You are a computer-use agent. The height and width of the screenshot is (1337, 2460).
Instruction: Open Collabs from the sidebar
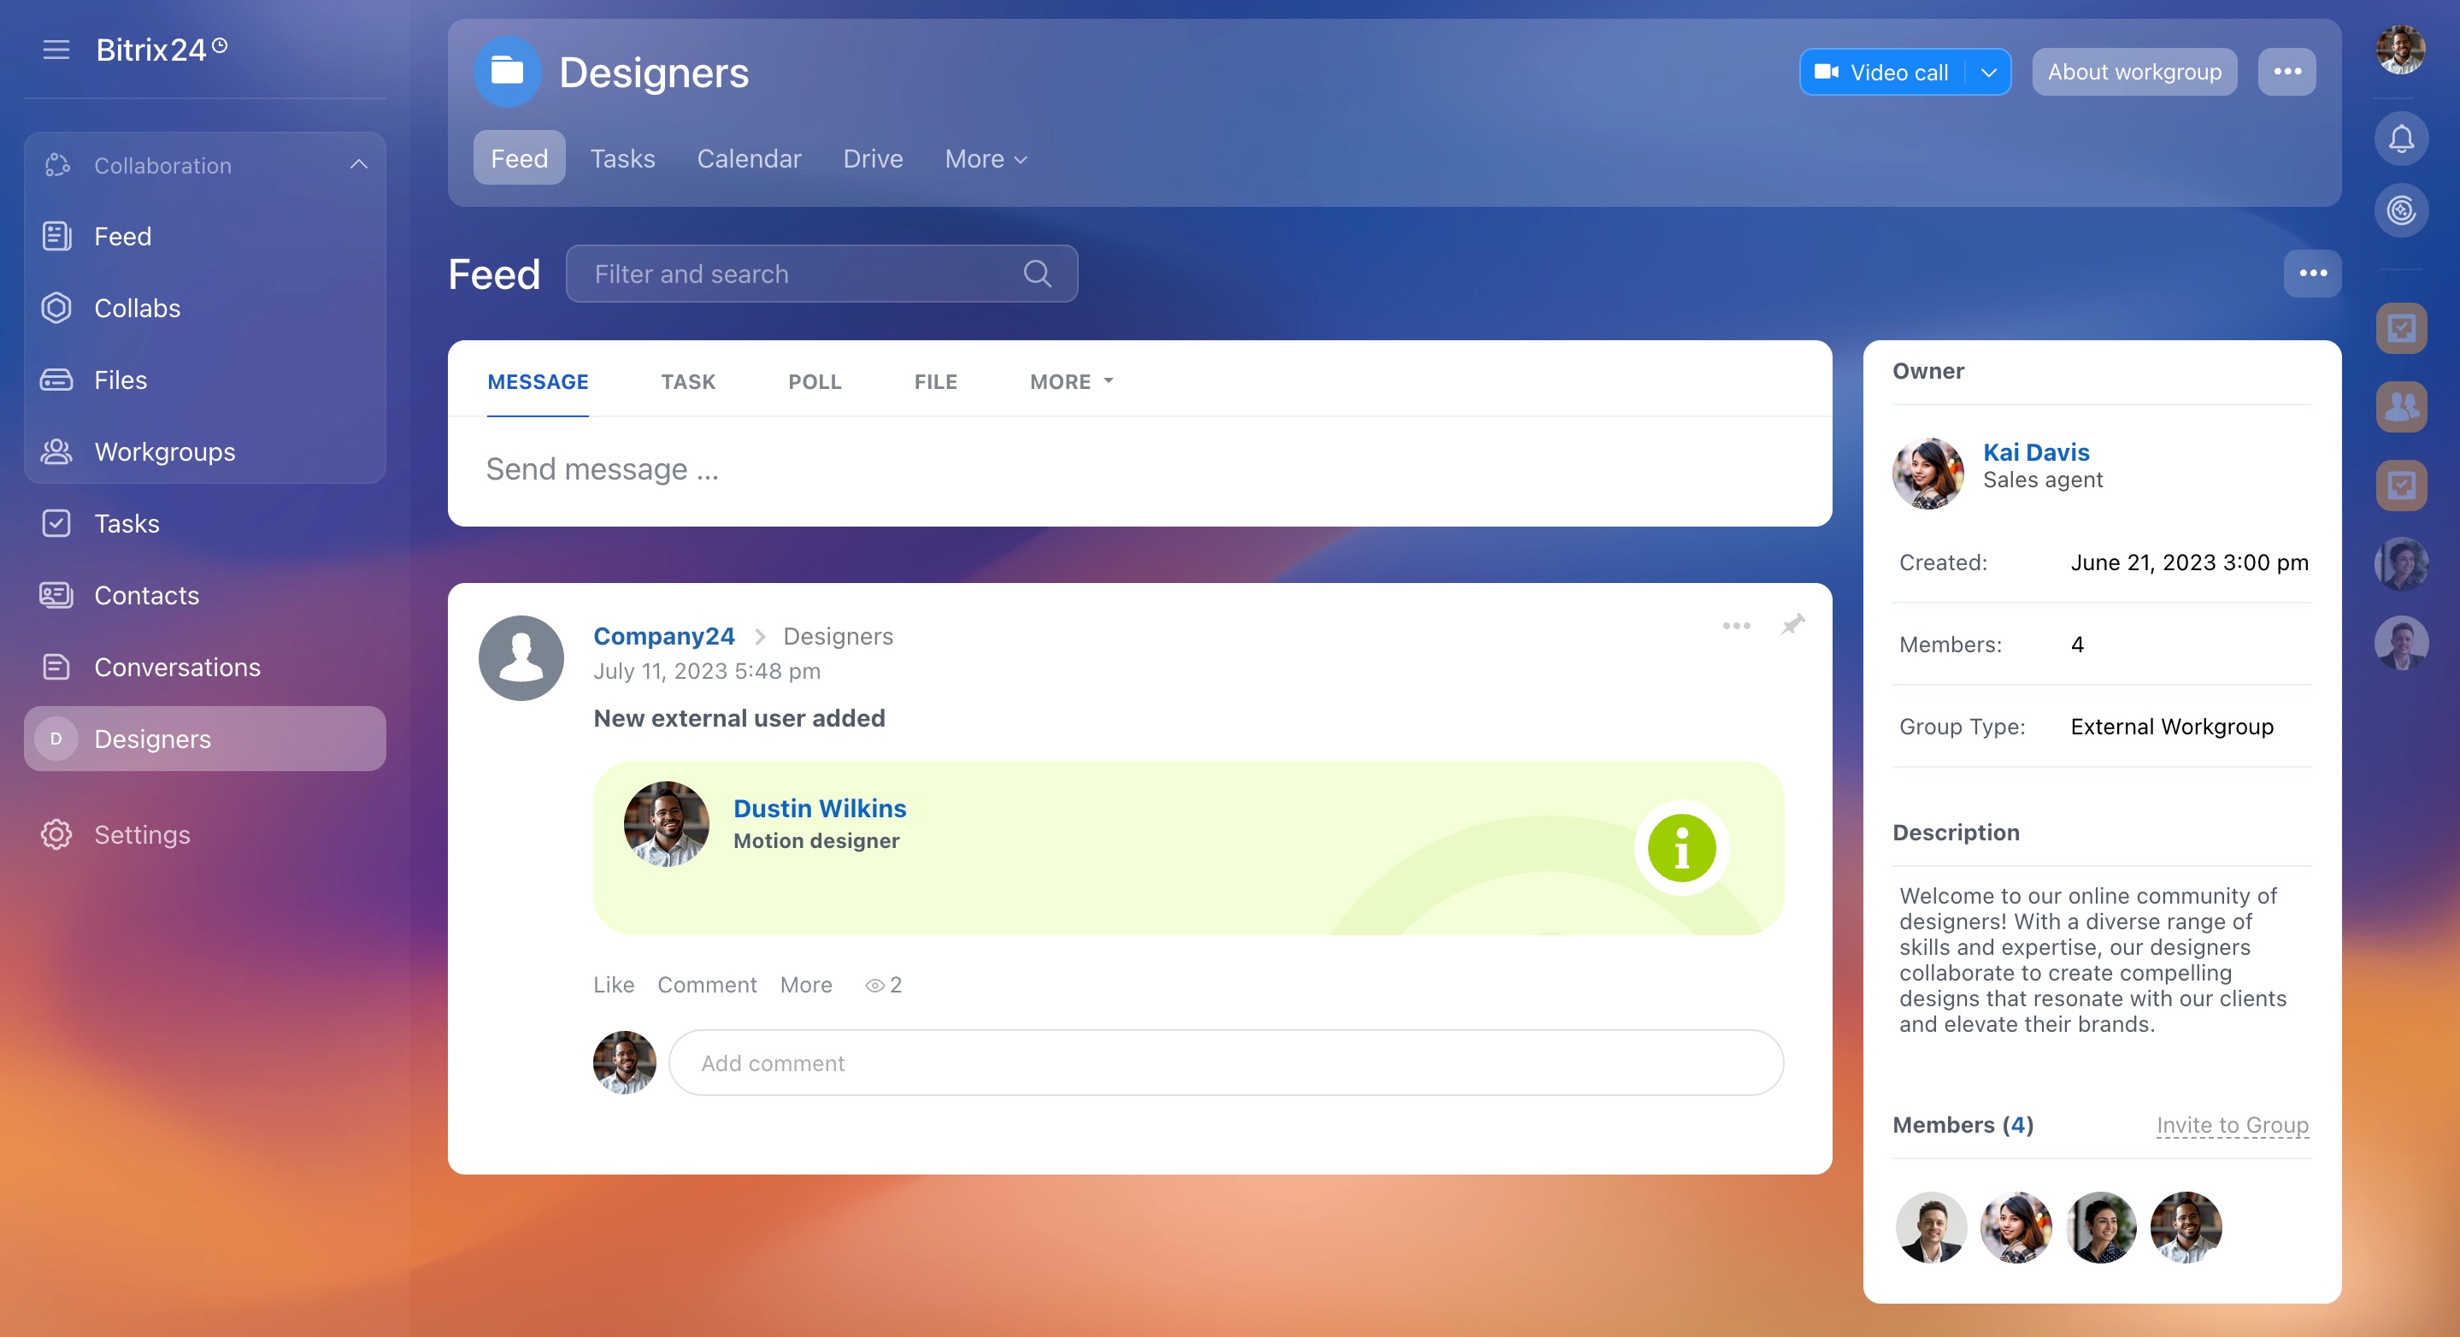[x=137, y=308]
